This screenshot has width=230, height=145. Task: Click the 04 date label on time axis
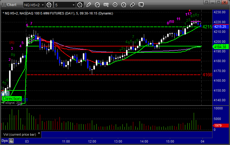tap(202, 141)
